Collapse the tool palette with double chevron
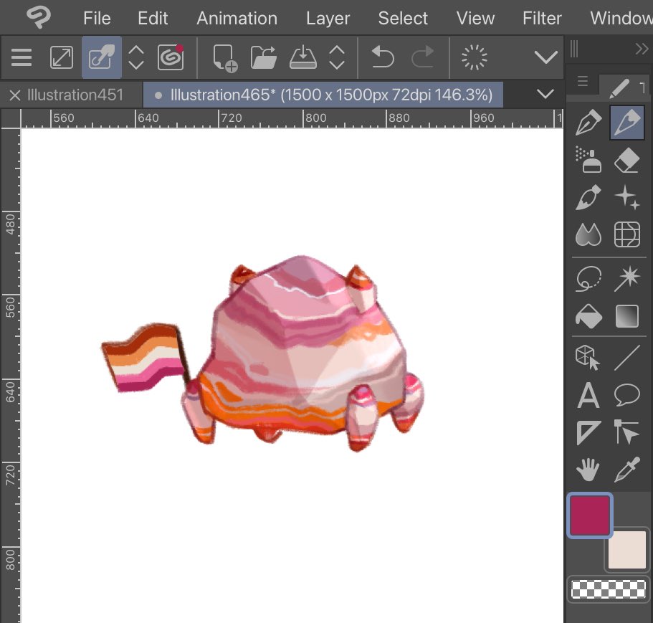The image size is (653, 623). [642, 49]
